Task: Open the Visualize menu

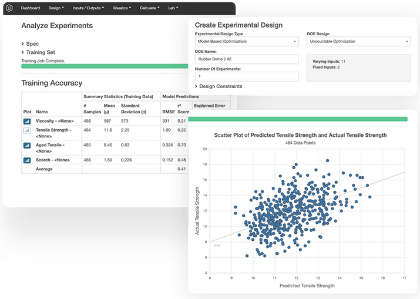Action: coord(122,8)
